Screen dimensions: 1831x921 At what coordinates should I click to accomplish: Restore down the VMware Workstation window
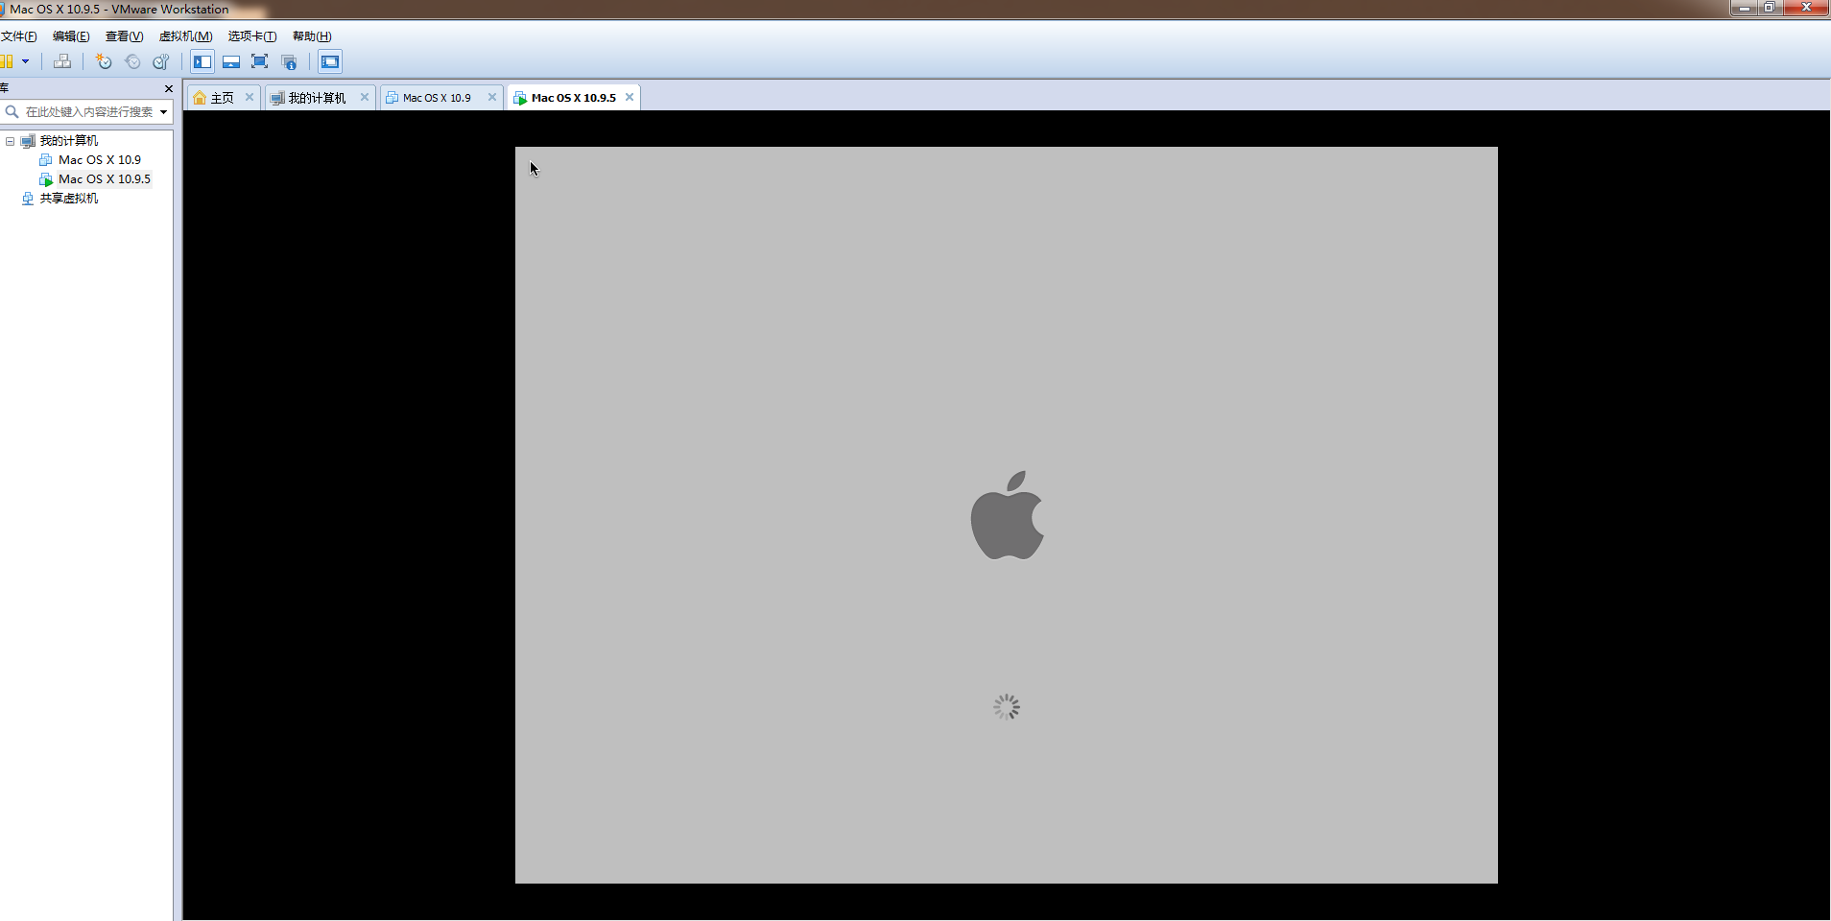pos(1770,8)
